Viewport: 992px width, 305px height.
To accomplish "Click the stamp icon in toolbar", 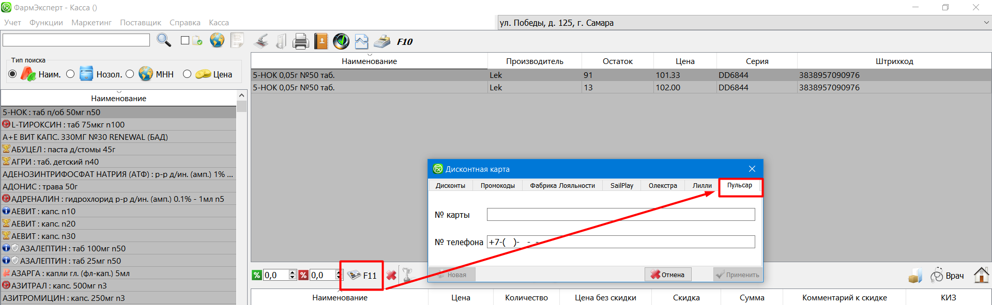I will pyautogui.click(x=262, y=41).
